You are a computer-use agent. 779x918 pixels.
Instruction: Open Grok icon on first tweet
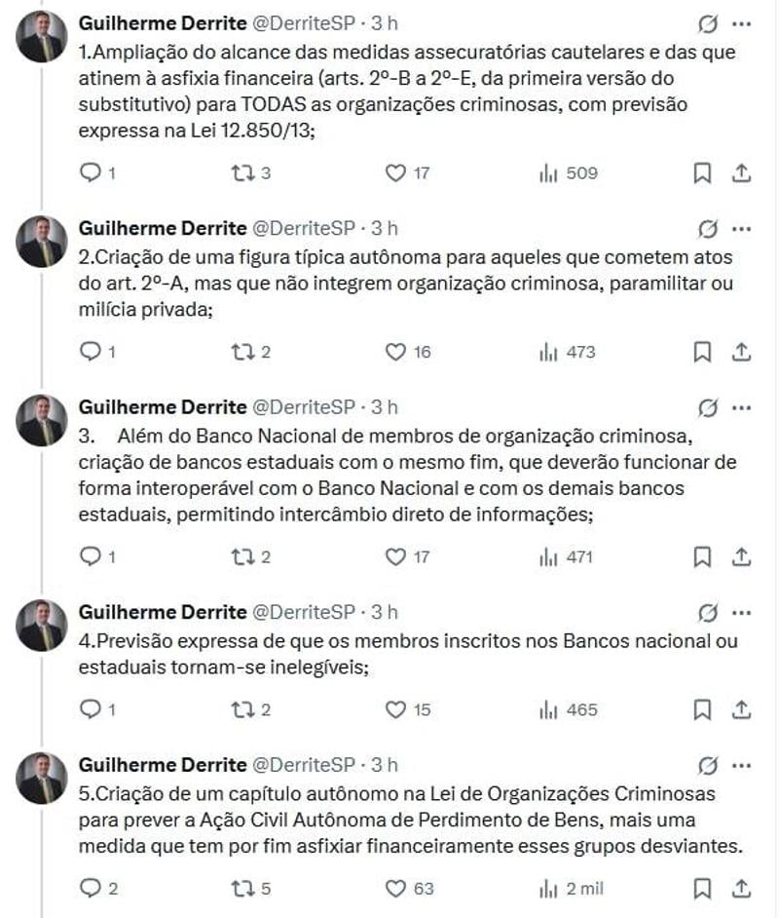[709, 23]
